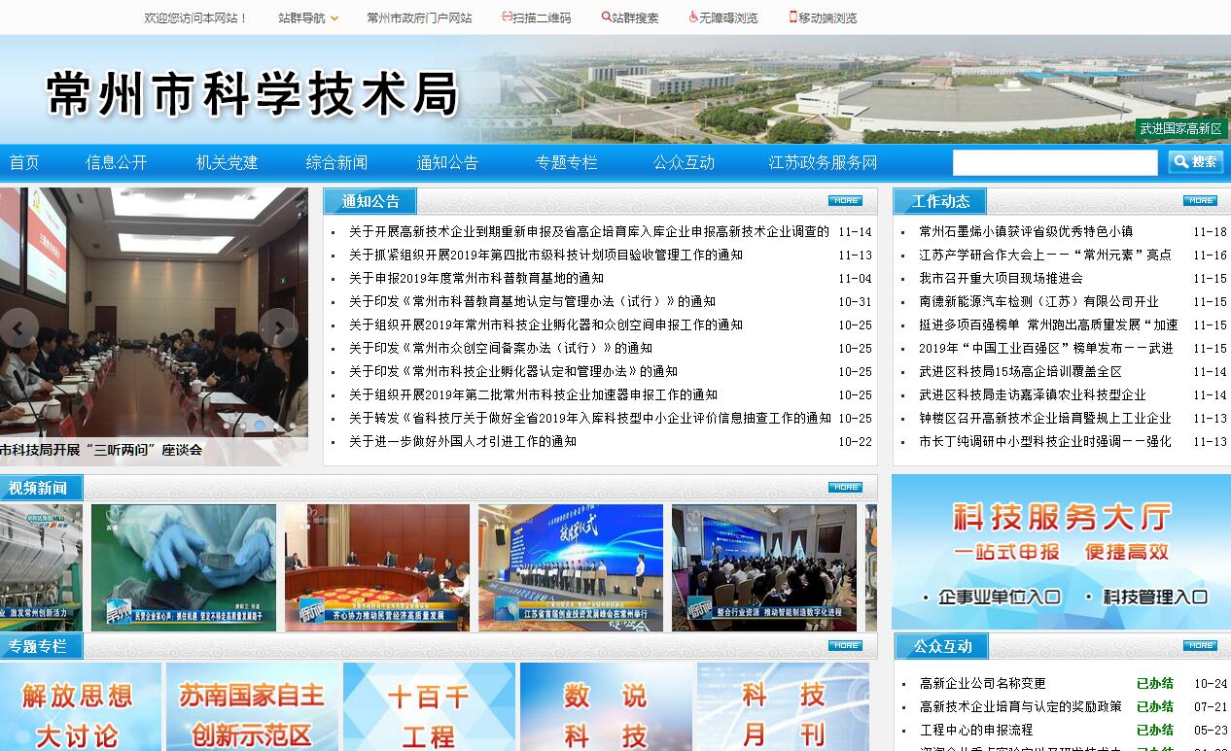The height and width of the screenshot is (751, 1231).
Task: Go to the 江苏政务服务网 nav item
Action: click(823, 162)
